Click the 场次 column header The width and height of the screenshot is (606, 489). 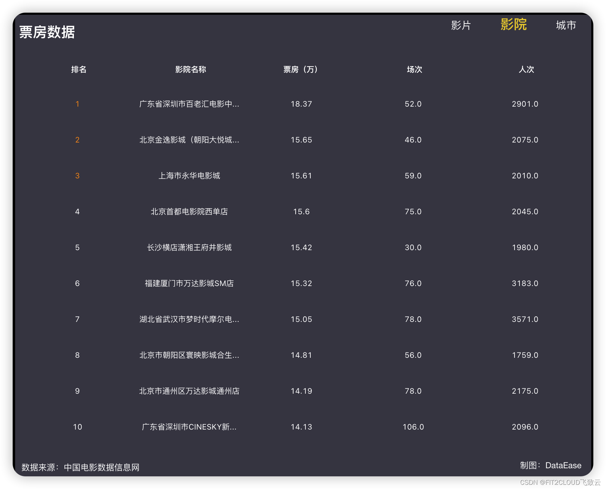coord(414,70)
